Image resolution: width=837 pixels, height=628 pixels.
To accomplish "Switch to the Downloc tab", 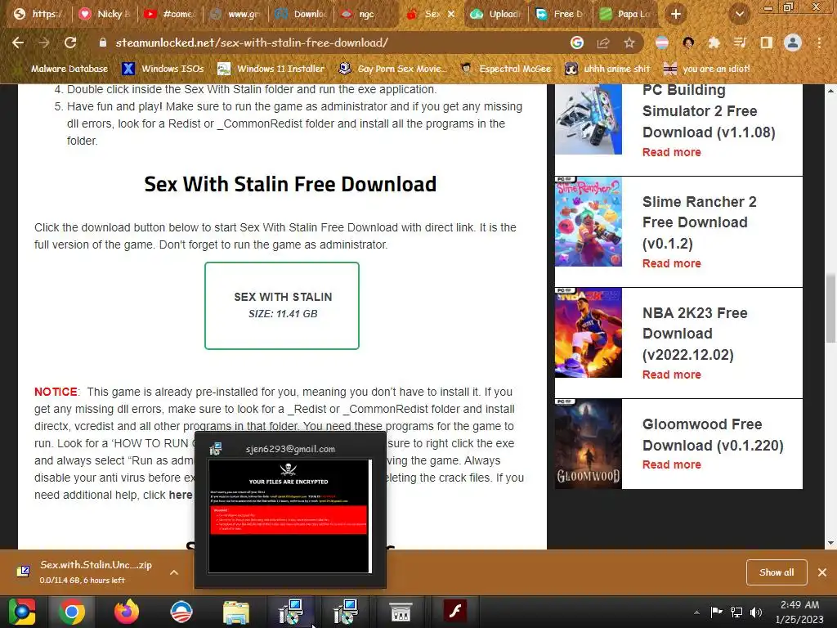I will click(x=301, y=14).
